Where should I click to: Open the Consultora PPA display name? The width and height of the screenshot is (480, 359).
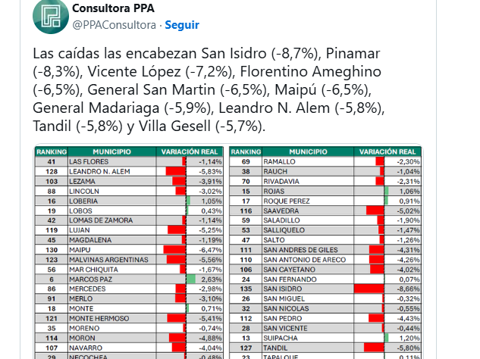pyautogui.click(x=113, y=8)
